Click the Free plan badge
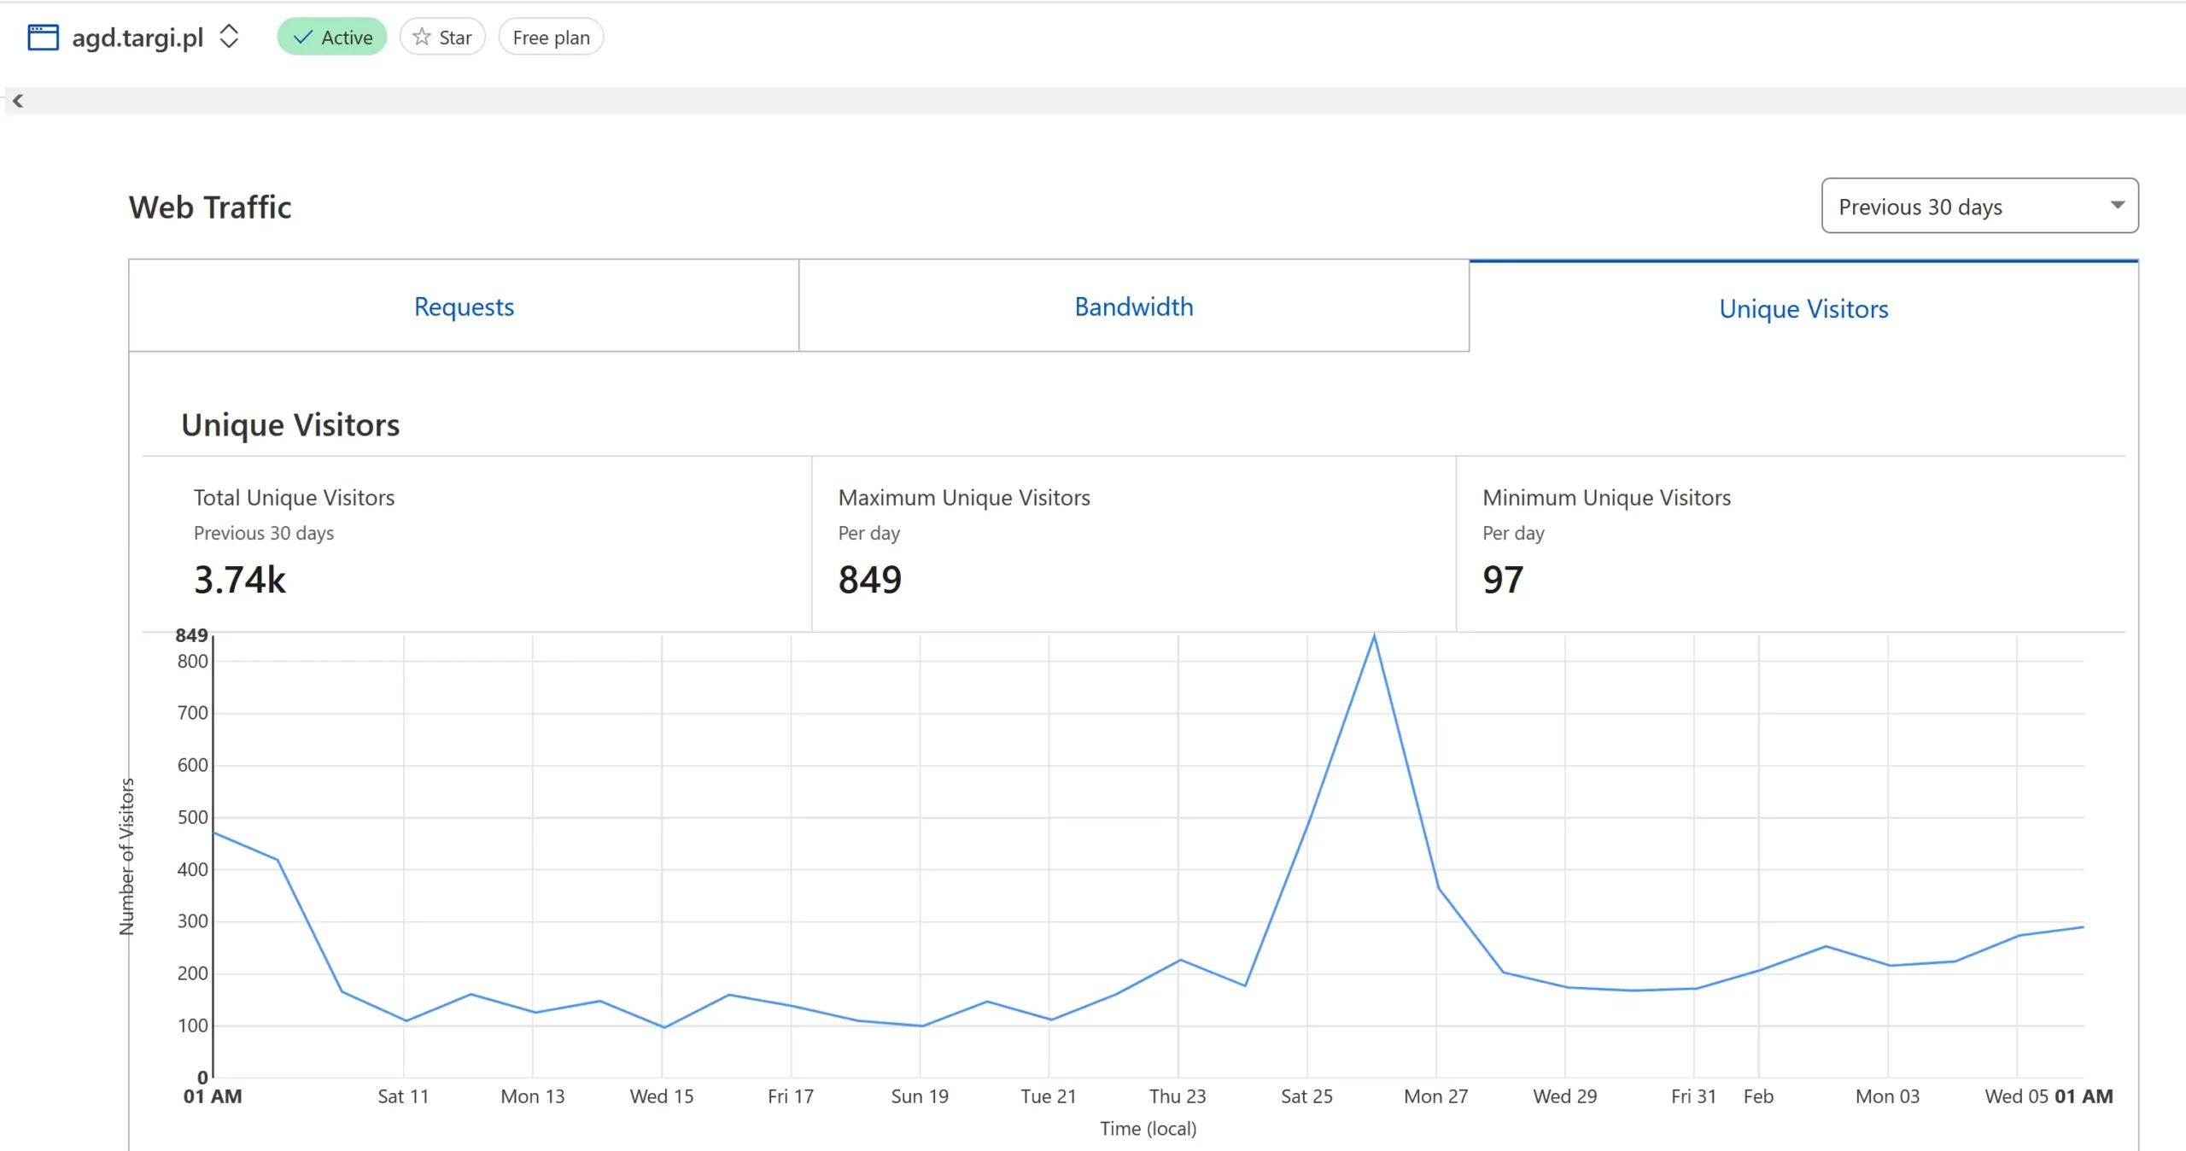 click(551, 38)
